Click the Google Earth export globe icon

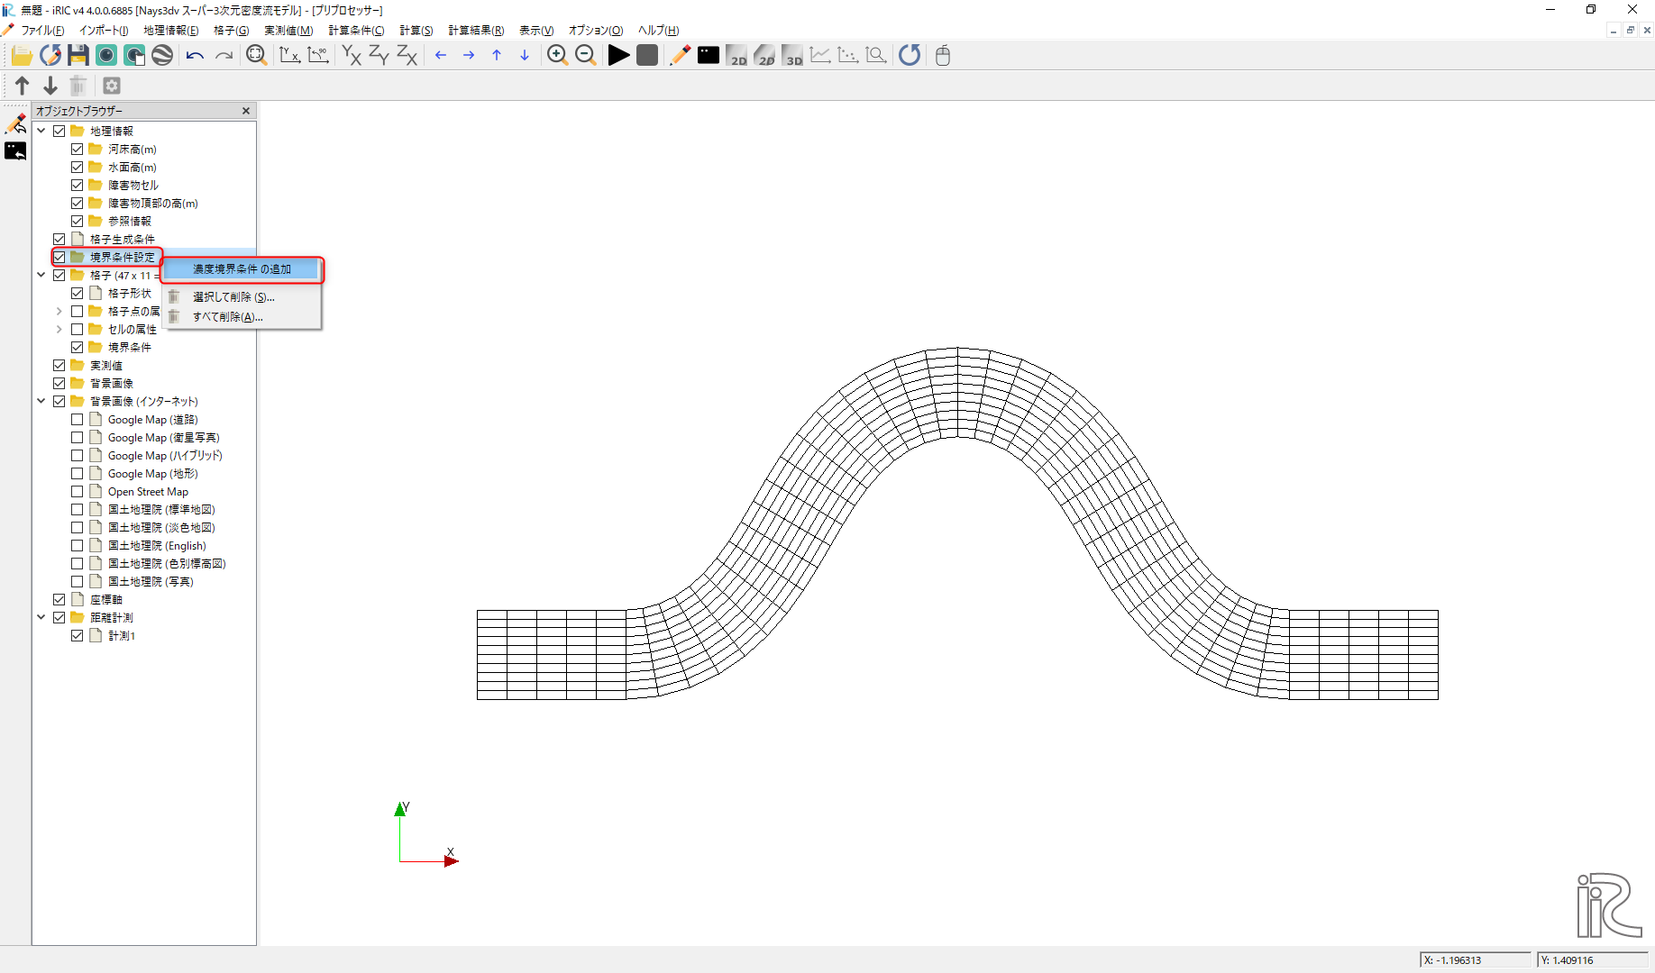162,56
